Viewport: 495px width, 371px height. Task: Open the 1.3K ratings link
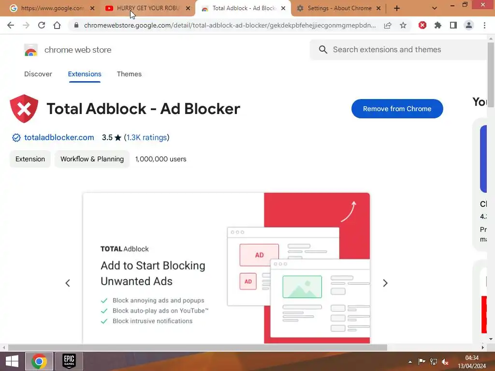(x=146, y=137)
